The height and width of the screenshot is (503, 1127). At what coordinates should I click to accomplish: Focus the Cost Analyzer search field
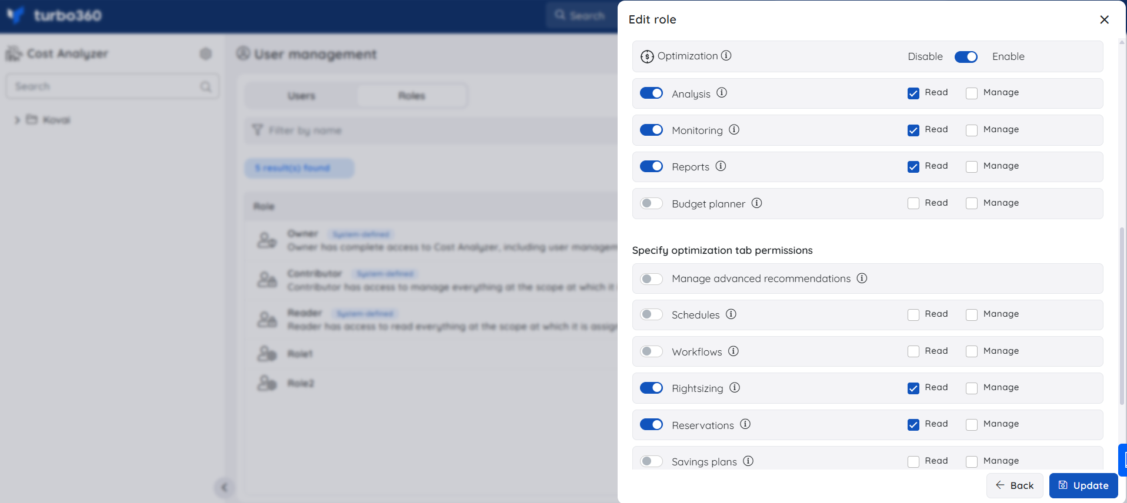pyautogui.click(x=112, y=86)
